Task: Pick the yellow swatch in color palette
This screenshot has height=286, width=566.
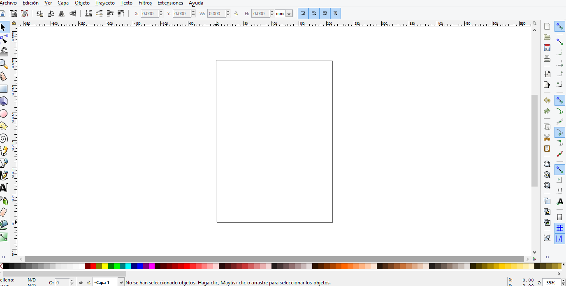Action: click(105, 266)
